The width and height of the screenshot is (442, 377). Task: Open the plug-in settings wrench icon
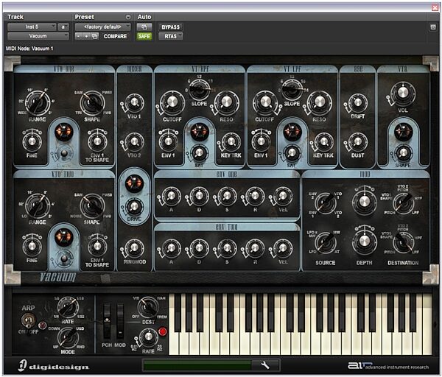(x=265, y=365)
